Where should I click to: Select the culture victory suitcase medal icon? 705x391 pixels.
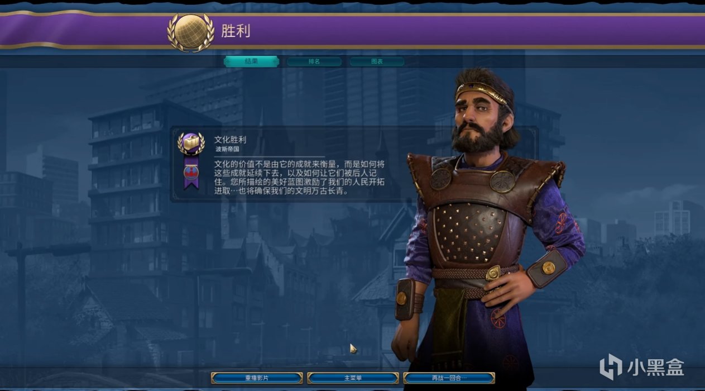(191, 144)
